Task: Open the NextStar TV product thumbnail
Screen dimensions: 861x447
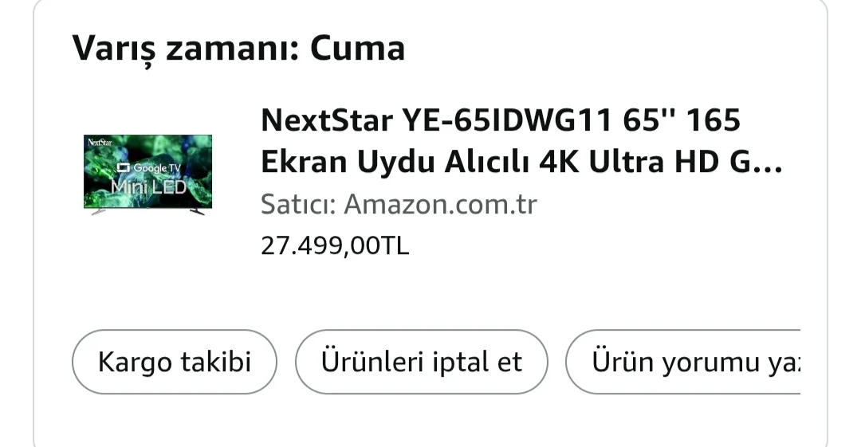Action: (x=147, y=174)
